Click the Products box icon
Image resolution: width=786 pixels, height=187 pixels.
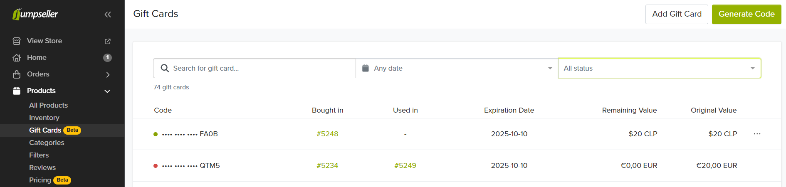tap(17, 91)
